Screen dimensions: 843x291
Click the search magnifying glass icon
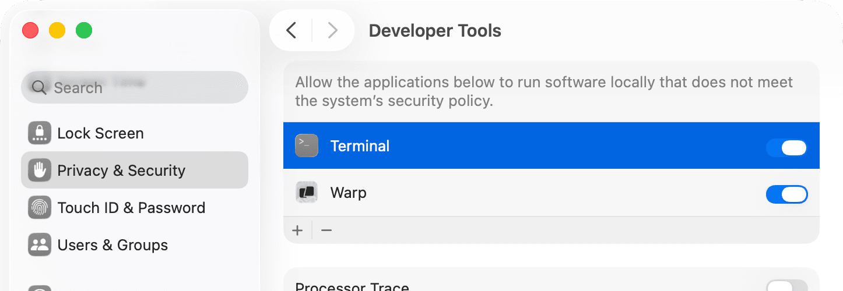tap(39, 88)
